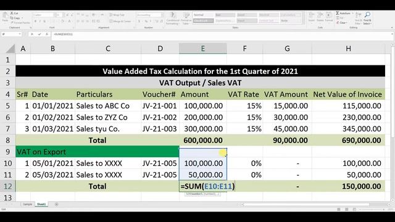Screen dimensions: 395x222
Task: Expand the formula bar
Action: [392, 34]
